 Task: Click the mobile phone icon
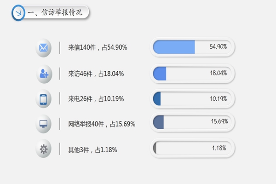[x=44, y=99]
